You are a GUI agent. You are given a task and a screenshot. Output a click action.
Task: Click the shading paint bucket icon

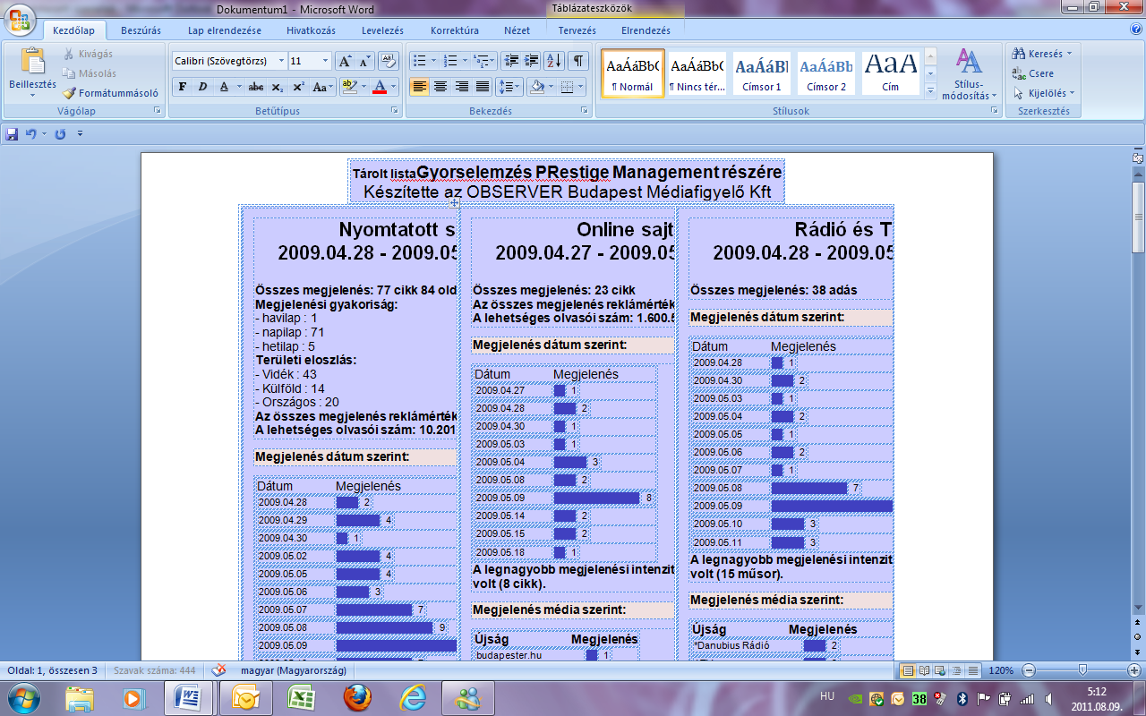pyautogui.click(x=535, y=87)
